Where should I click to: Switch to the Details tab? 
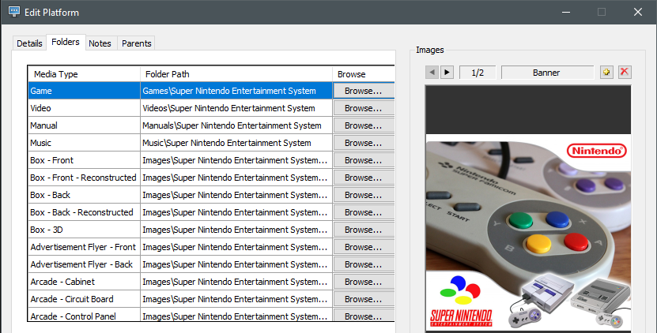click(x=29, y=43)
